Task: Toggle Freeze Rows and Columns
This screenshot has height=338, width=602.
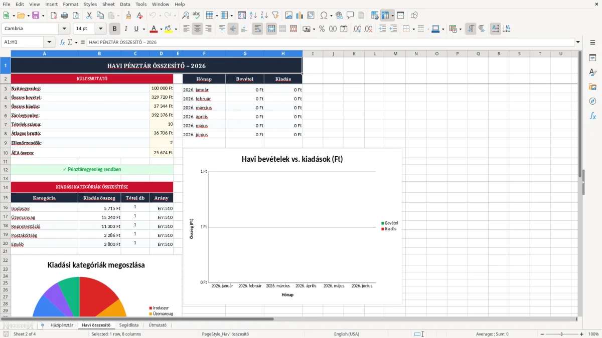Action: click(385, 16)
